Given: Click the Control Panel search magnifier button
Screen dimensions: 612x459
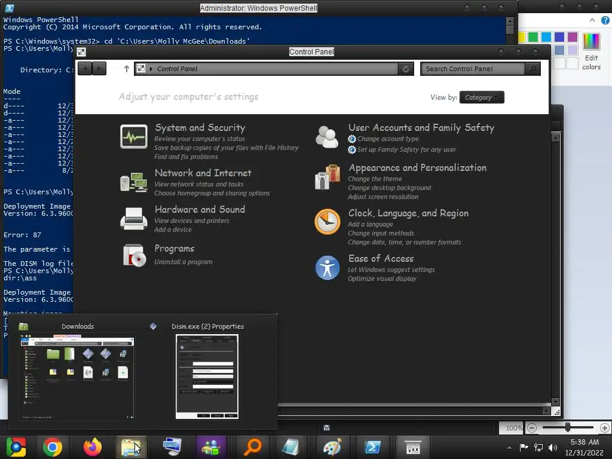Looking at the screenshot, I should (533, 69).
